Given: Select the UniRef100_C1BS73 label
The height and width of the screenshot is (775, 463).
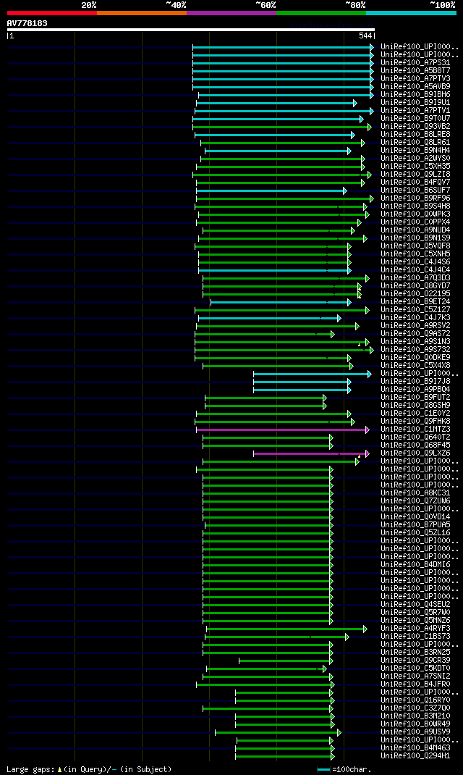Looking at the screenshot, I should [415, 636].
